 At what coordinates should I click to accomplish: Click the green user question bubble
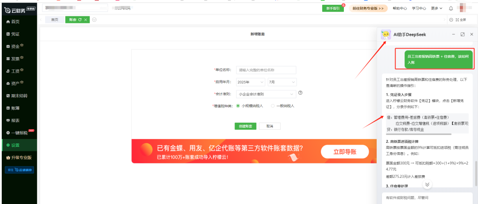coord(439,59)
